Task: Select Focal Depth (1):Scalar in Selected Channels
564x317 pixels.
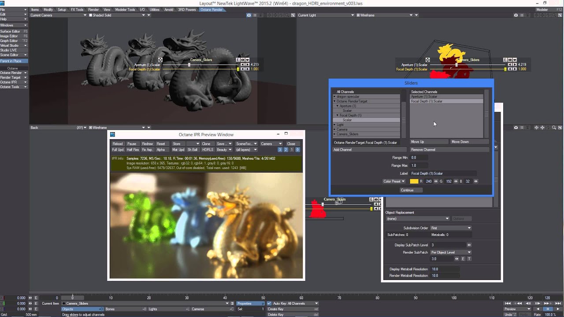Action: tap(427, 101)
